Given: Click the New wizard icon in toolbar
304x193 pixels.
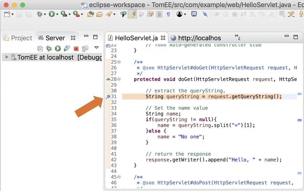Looking at the screenshot, I should click(x=7, y=14).
